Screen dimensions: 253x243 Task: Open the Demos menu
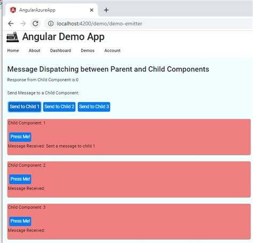click(x=88, y=51)
